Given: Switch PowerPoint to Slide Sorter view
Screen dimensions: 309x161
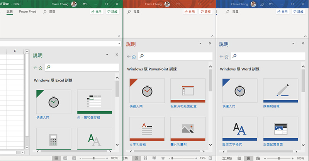Looking at the screenshot, I should click(x=146, y=158).
